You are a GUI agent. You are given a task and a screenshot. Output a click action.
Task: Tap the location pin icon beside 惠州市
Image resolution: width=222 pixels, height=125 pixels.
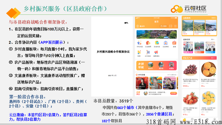point(137,26)
